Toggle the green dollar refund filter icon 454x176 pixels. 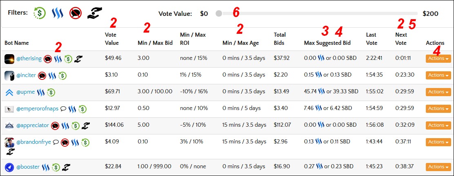coord(40,13)
